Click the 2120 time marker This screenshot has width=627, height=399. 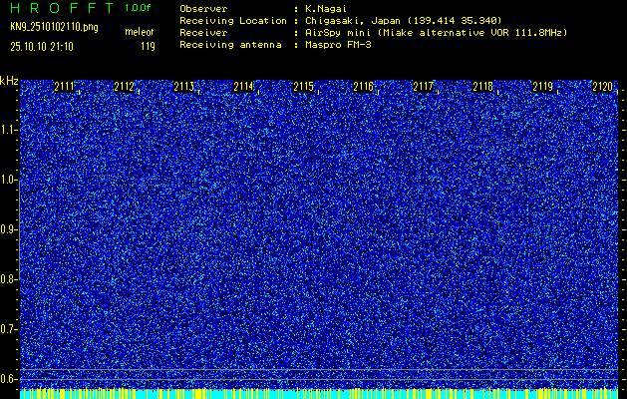(602, 87)
